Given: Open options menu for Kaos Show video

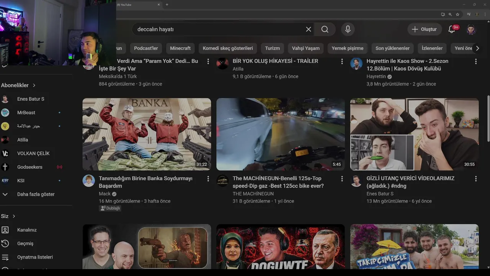Looking at the screenshot, I should tap(476, 61).
